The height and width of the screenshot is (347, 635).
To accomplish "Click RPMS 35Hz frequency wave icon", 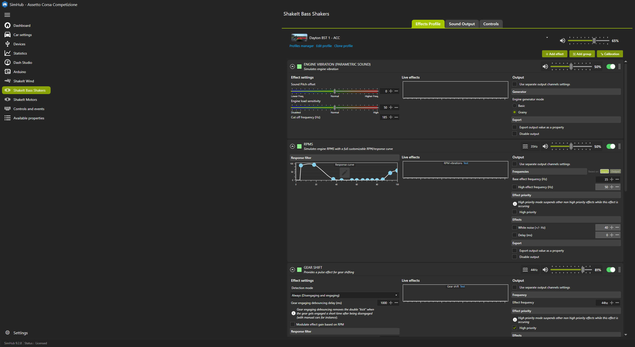I will coord(525,146).
